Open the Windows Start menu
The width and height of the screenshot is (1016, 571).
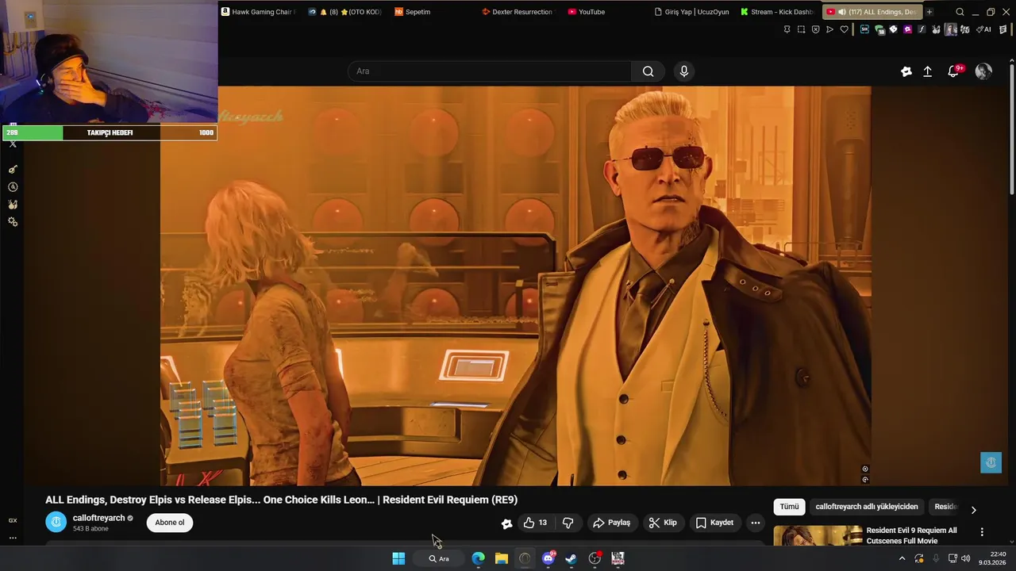point(398,558)
